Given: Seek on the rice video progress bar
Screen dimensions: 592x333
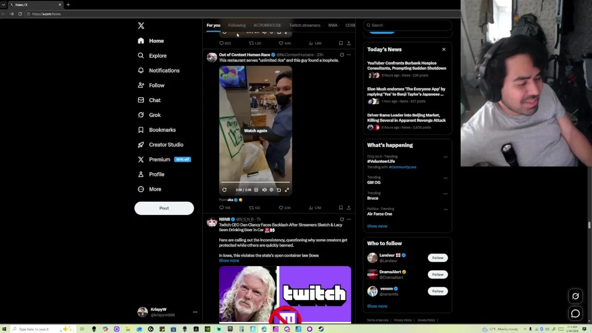Looking at the screenshot, I should (255, 183).
